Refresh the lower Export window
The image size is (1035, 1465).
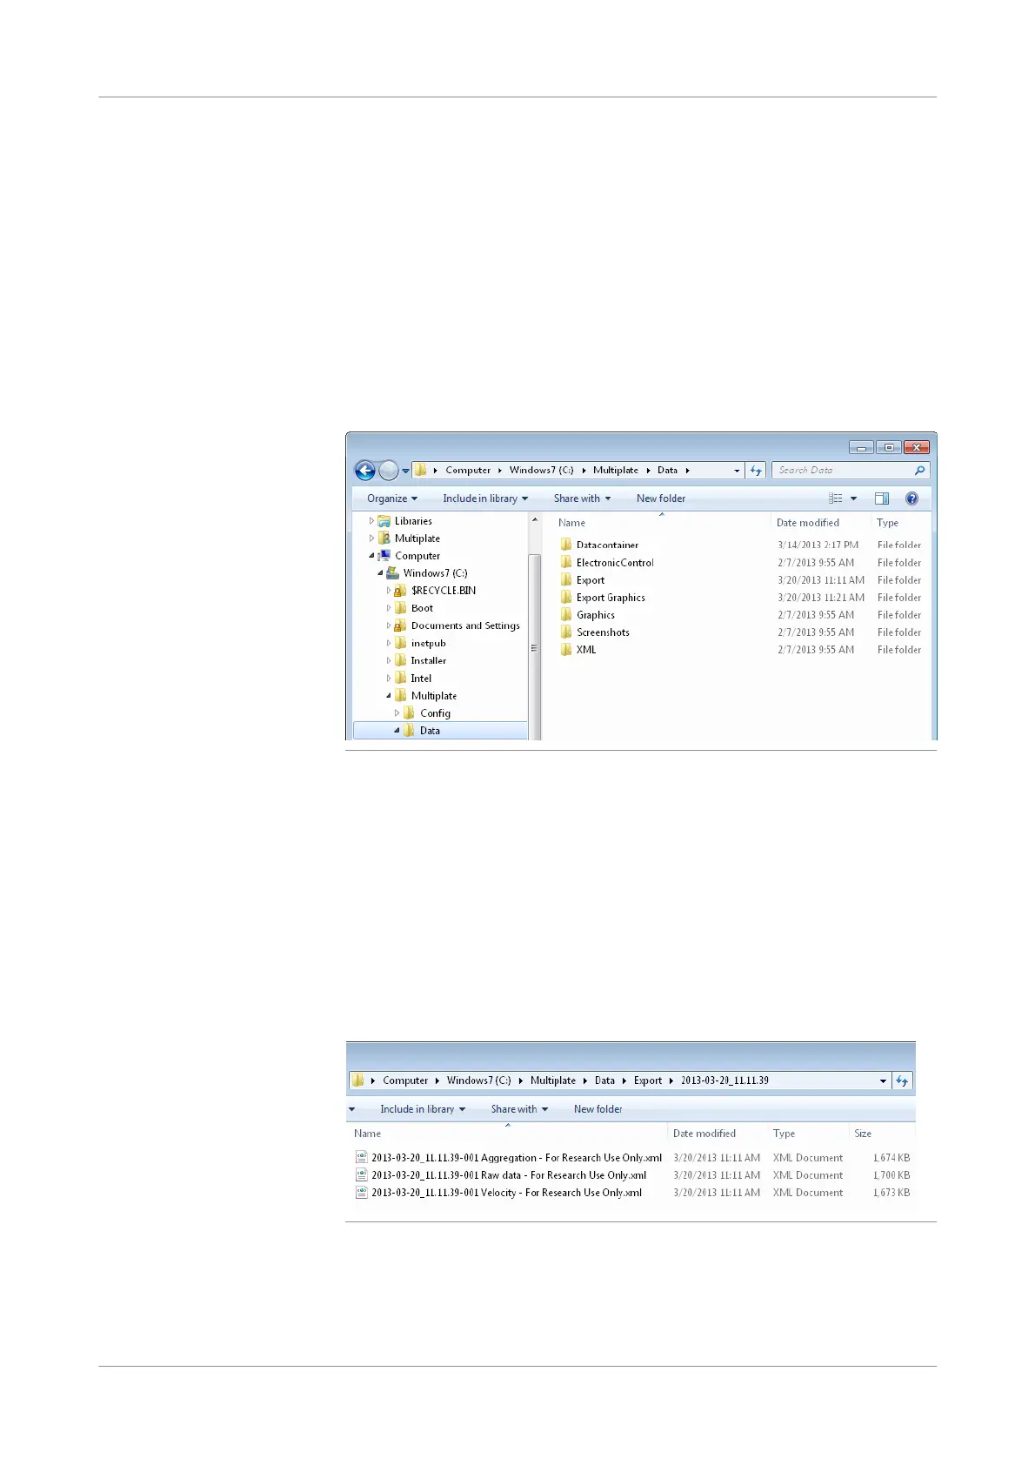[902, 1080]
